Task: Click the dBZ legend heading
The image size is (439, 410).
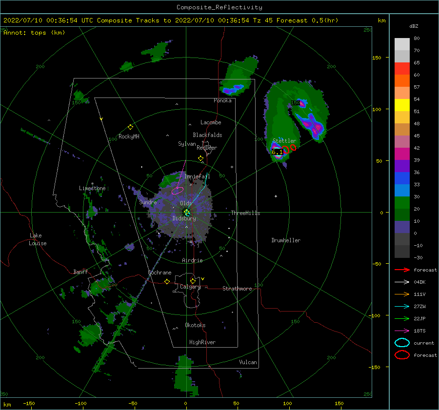Action: 414,26
